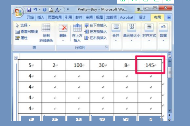Screen dimensions: 190x126
Task: Open print preview from quick access toolbar
Action: (x=51, y=10)
